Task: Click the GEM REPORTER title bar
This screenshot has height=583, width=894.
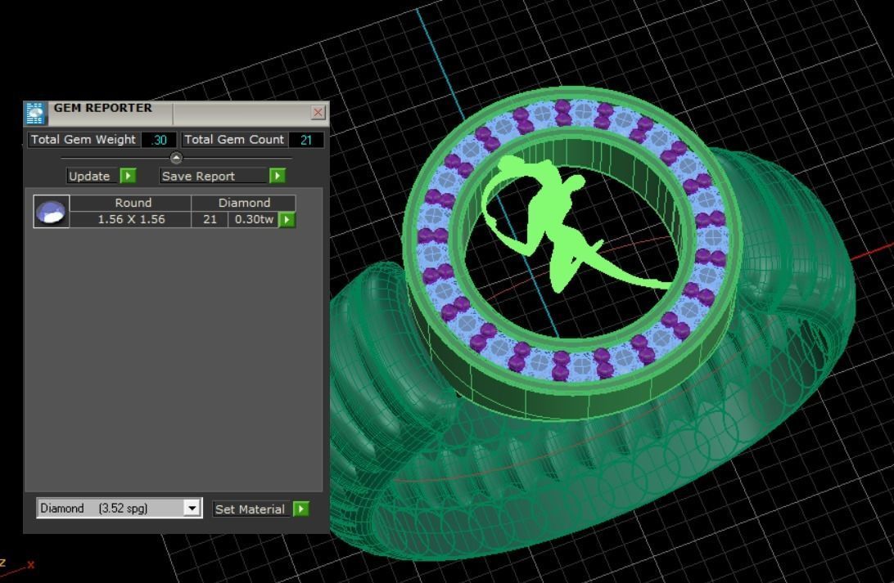Action: (177, 112)
